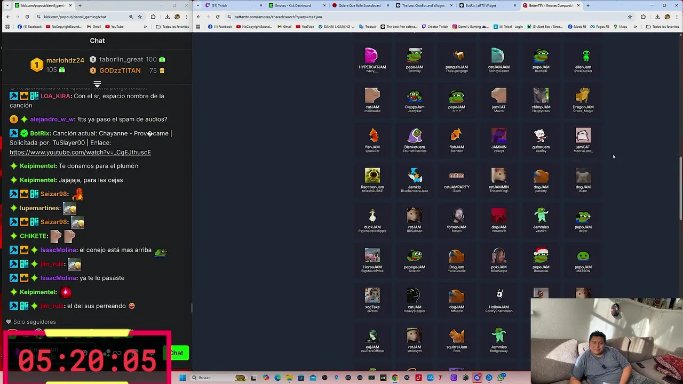Select the pepegaJAM emote by Snatch
Image resolution: width=683 pixels, height=384 pixels.
415,260
